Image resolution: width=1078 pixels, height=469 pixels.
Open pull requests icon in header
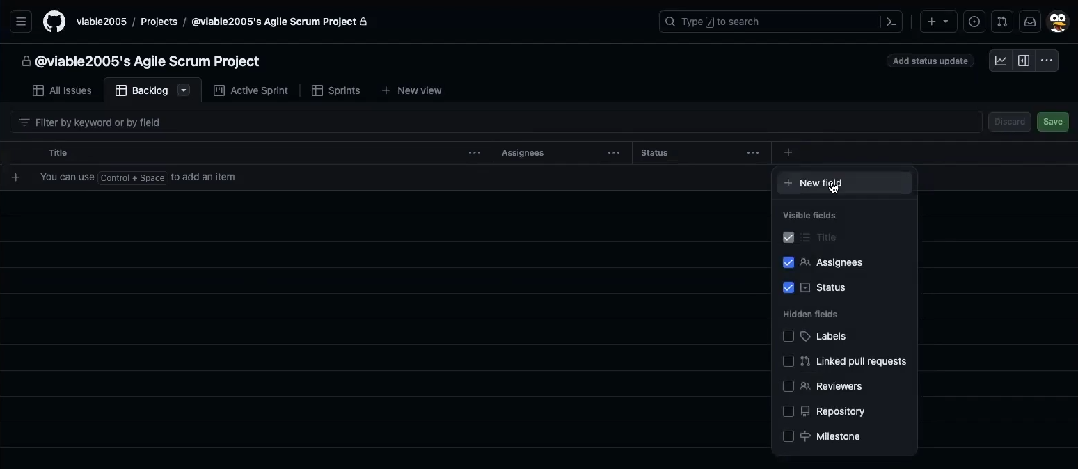tap(1002, 22)
